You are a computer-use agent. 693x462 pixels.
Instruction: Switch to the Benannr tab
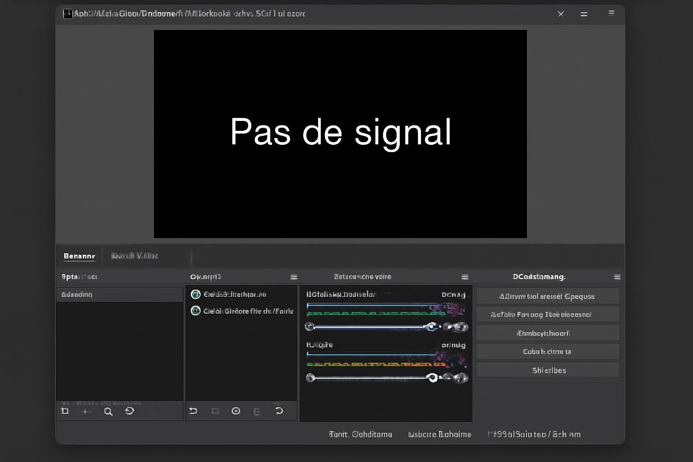point(79,256)
